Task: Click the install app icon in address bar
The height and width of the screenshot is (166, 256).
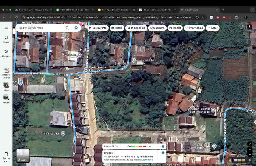Action: click(x=197, y=17)
